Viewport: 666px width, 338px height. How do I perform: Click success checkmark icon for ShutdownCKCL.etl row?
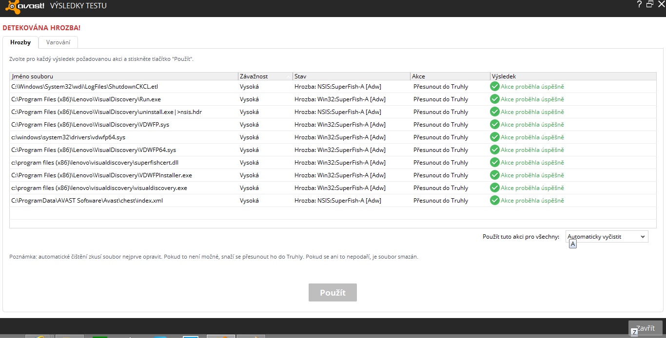pyautogui.click(x=495, y=87)
